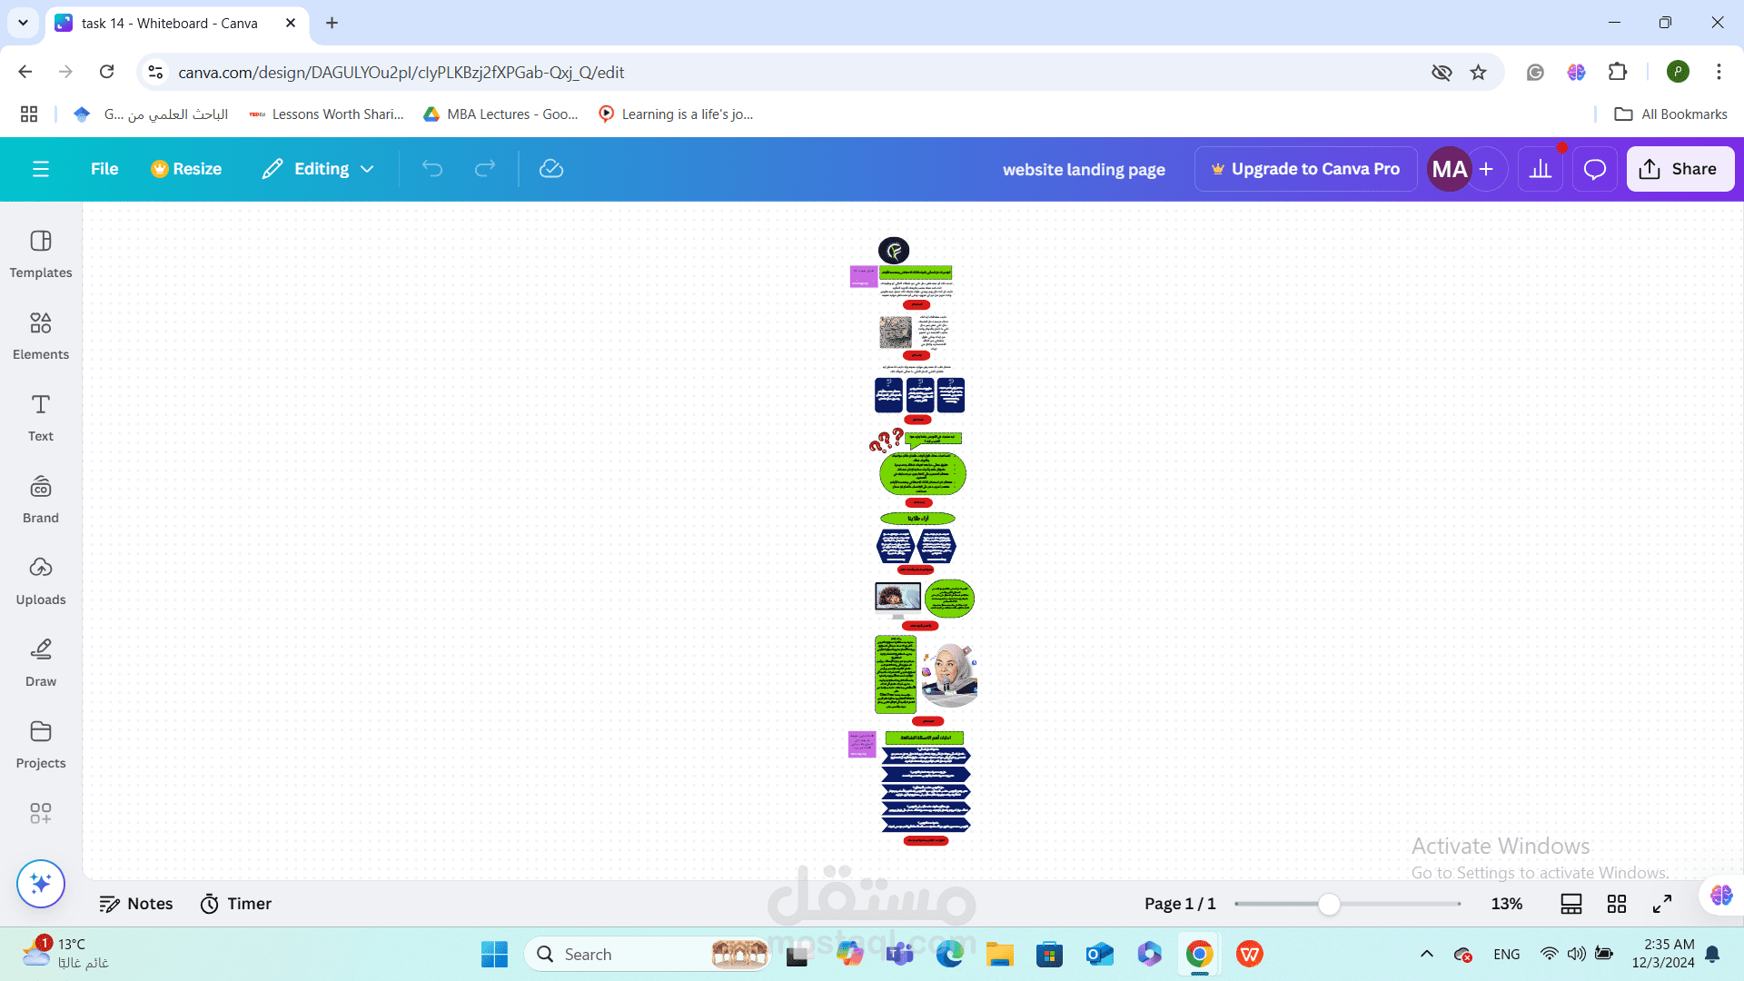Open grid view of pages
This screenshot has height=981, width=1744.
[1617, 904]
